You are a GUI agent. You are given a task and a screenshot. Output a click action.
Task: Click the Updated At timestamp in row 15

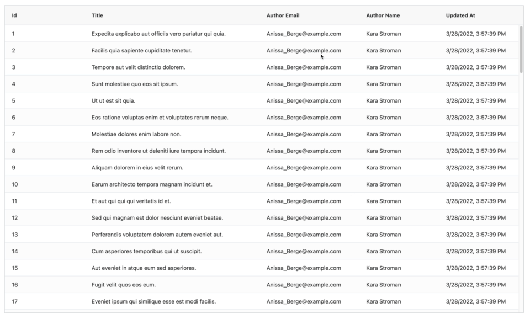click(x=475, y=268)
